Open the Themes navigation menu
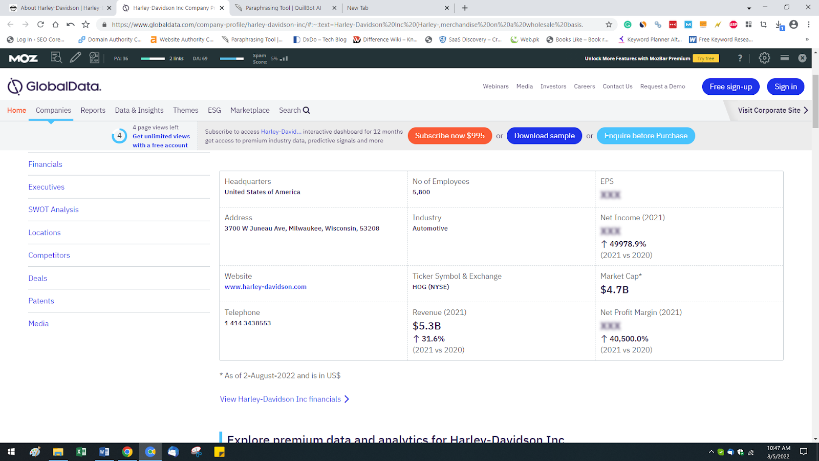 tap(185, 110)
